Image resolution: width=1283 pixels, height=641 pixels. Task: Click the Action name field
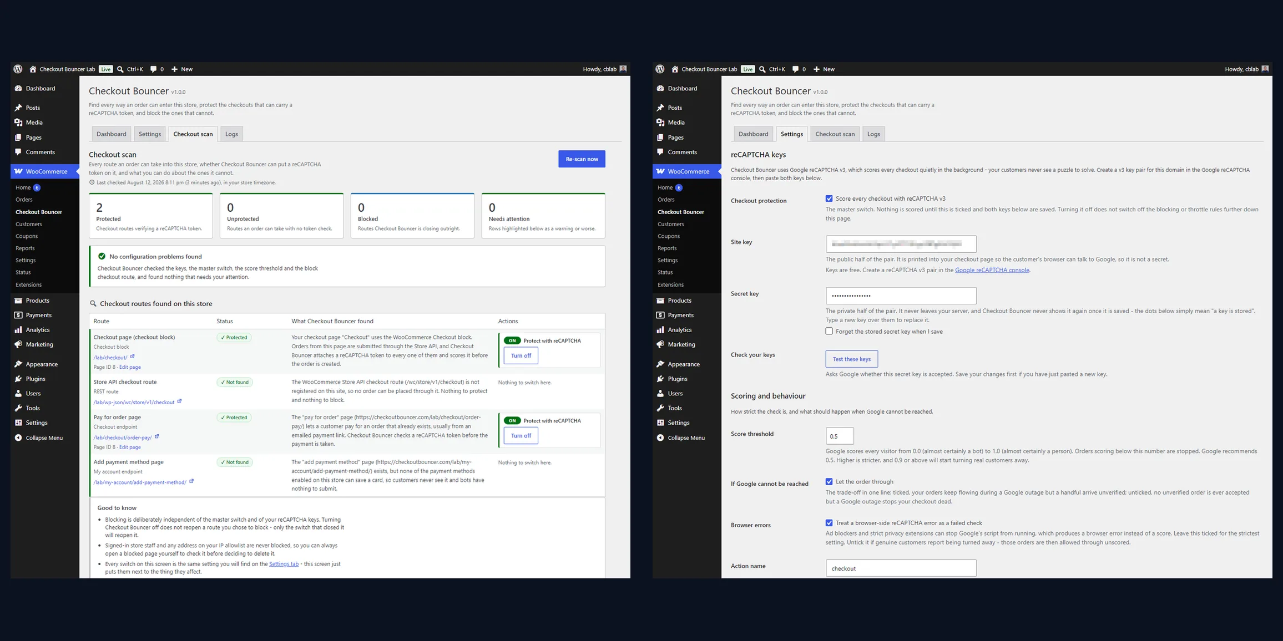(901, 568)
